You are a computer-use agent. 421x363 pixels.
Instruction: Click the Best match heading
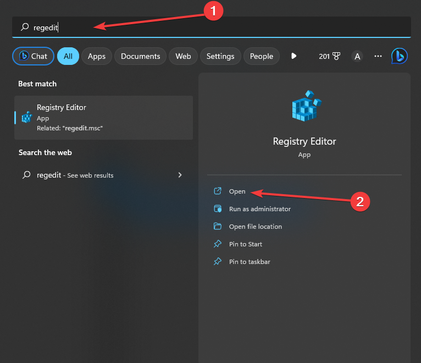coord(37,84)
